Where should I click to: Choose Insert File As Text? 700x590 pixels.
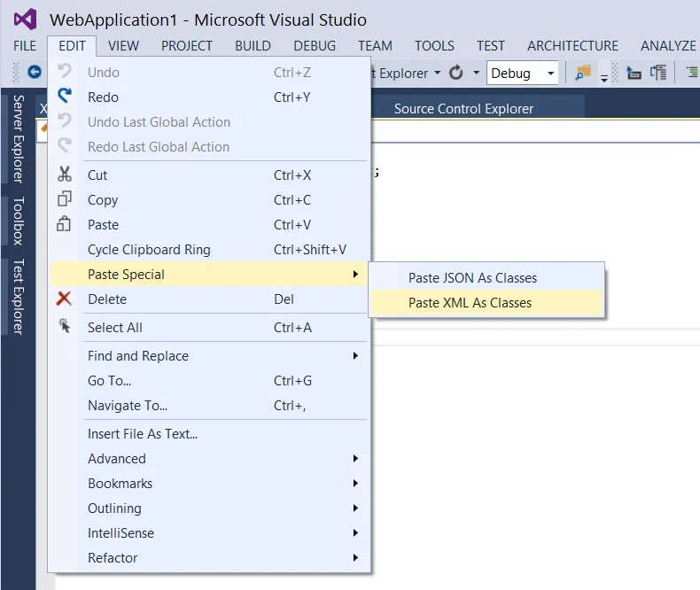143,433
